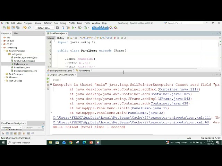Screen dimensions: 222x166
Task: Click the stop macro square in editor toolbar
Action: click(x=118, y=38)
